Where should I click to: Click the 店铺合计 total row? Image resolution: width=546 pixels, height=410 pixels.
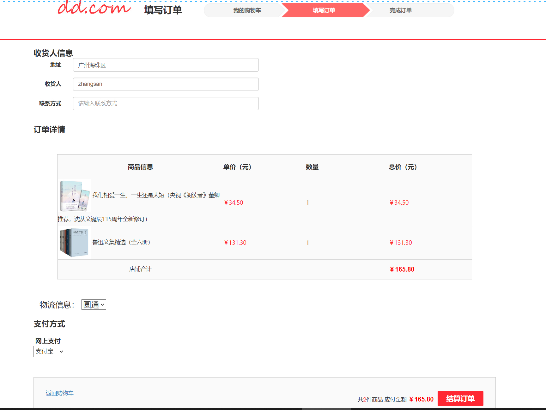click(x=140, y=269)
